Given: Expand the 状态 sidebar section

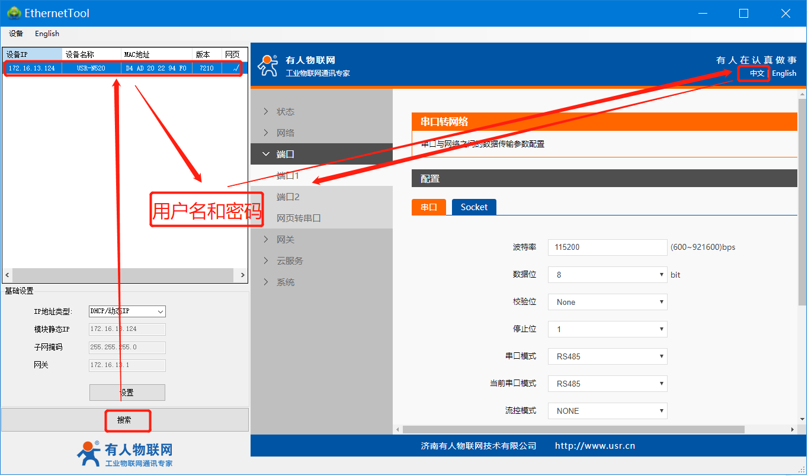Looking at the screenshot, I should pos(285,112).
